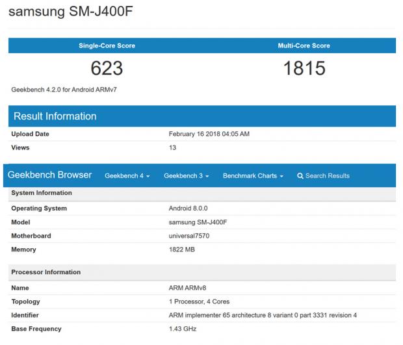Image resolution: width=403 pixels, height=345 pixels.
Task: Click the System Information section header
Action: (42, 193)
